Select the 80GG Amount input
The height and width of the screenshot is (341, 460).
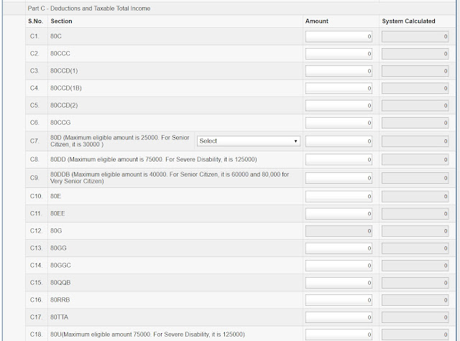339,248
